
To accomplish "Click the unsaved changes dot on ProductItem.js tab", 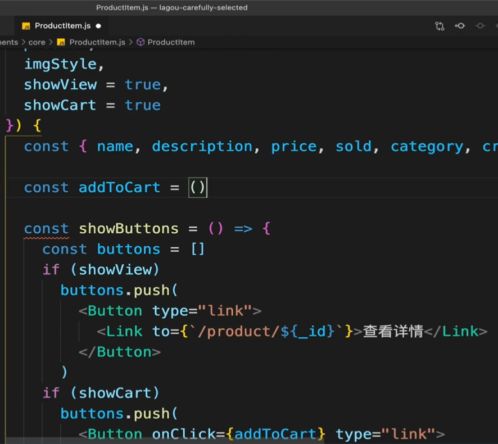I will [98, 26].
